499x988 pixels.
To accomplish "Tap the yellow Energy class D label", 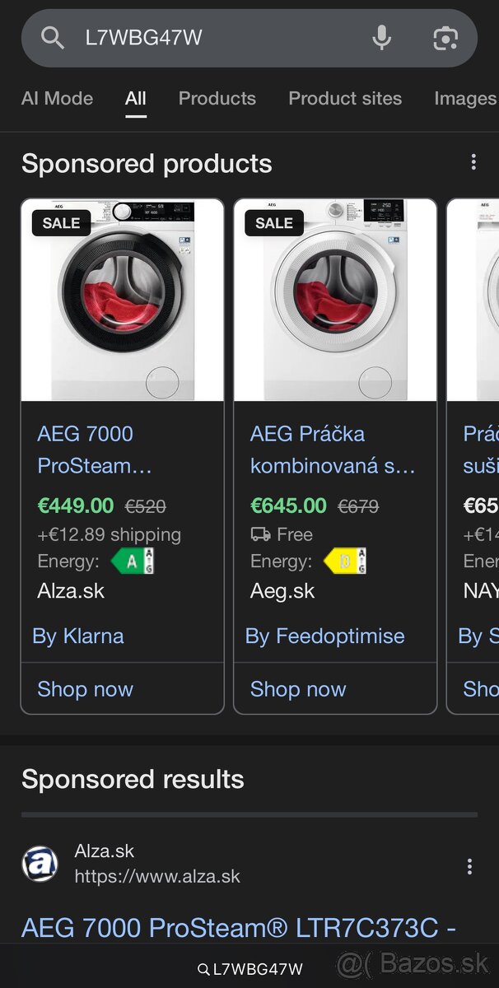I will (x=344, y=562).
